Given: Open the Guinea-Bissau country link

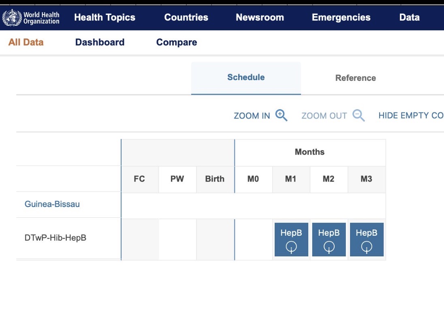Looking at the screenshot, I should point(52,204).
